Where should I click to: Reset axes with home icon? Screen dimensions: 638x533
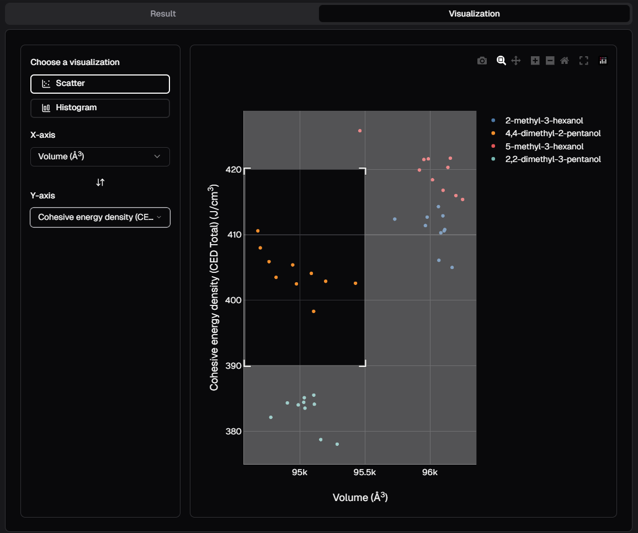point(565,61)
